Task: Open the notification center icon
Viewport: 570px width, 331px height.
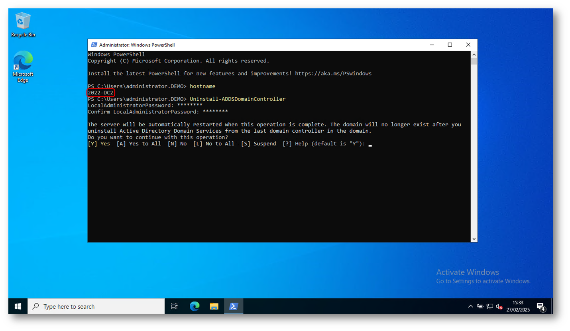Action: point(541,306)
